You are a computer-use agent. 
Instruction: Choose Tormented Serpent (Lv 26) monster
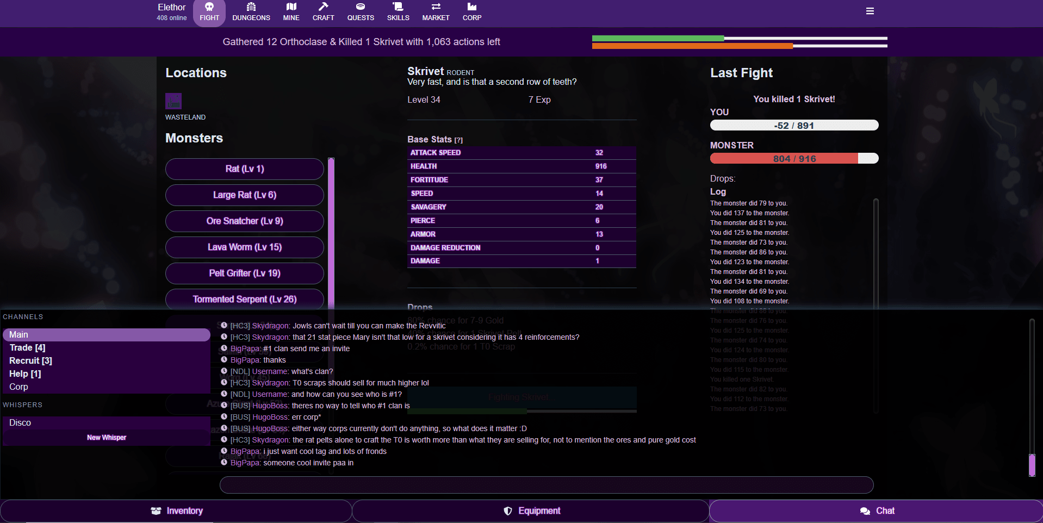245,300
